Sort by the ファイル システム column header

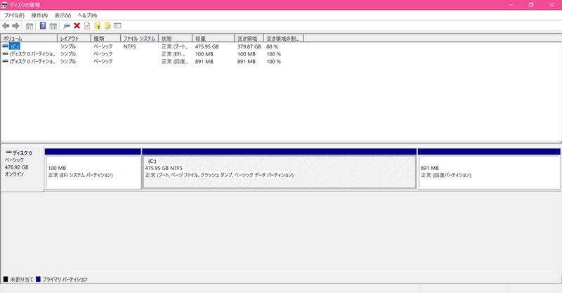(139, 39)
